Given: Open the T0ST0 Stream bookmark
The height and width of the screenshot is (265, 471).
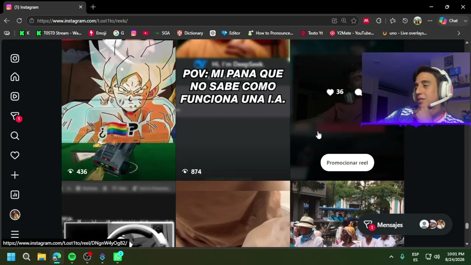Looking at the screenshot, I should (x=59, y=33).
